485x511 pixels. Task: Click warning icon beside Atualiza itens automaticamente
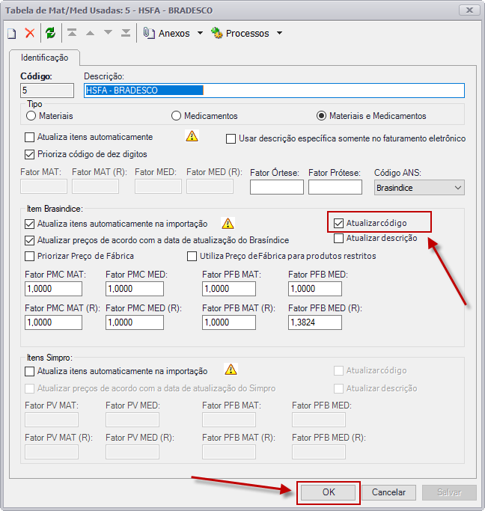click(192, 135)
